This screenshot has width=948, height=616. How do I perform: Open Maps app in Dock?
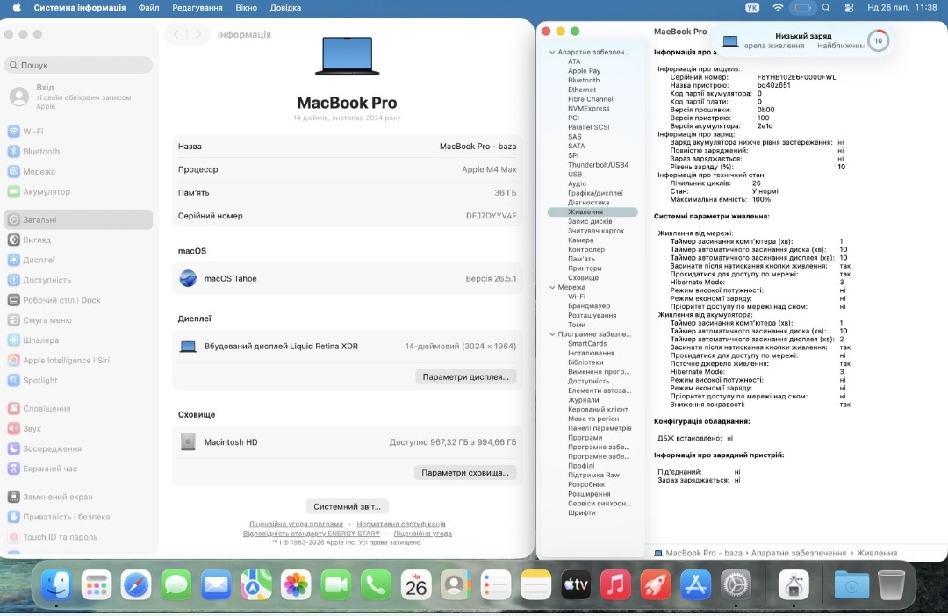(255, 584)
